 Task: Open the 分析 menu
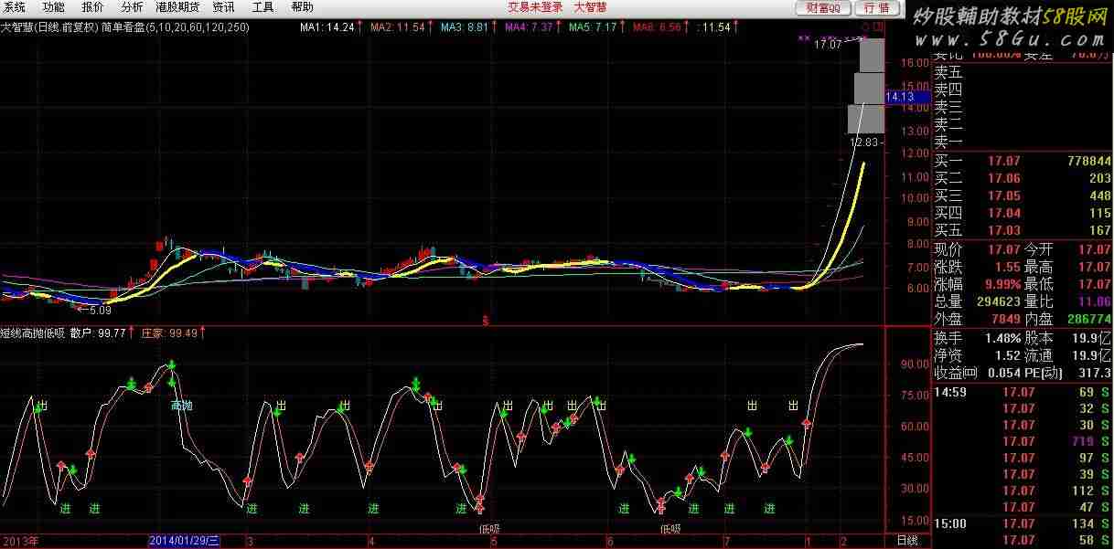[133, 7]
